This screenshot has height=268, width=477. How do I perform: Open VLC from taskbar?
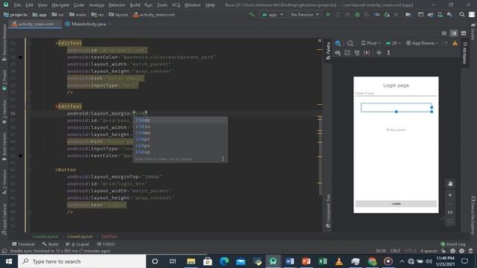click(x=339, y=261)
